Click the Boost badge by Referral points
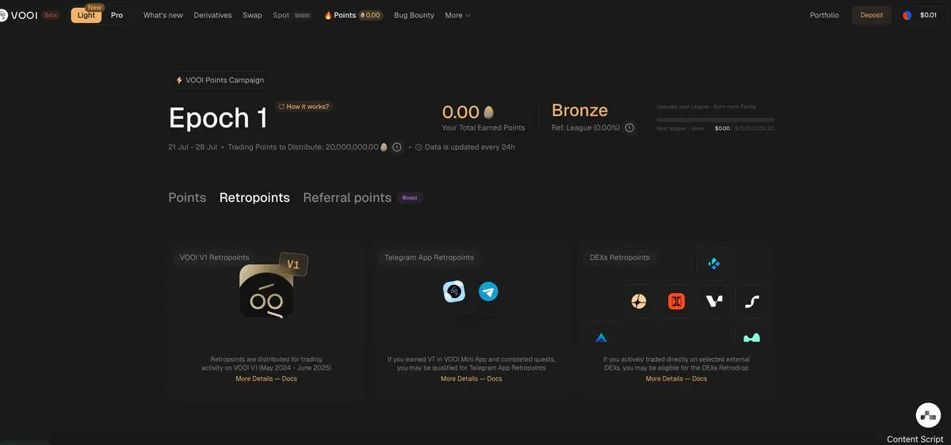Screen dimensions: 951x445 [410, 198]
